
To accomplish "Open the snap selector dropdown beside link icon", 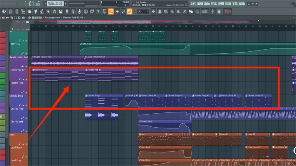I will (142, 11).
